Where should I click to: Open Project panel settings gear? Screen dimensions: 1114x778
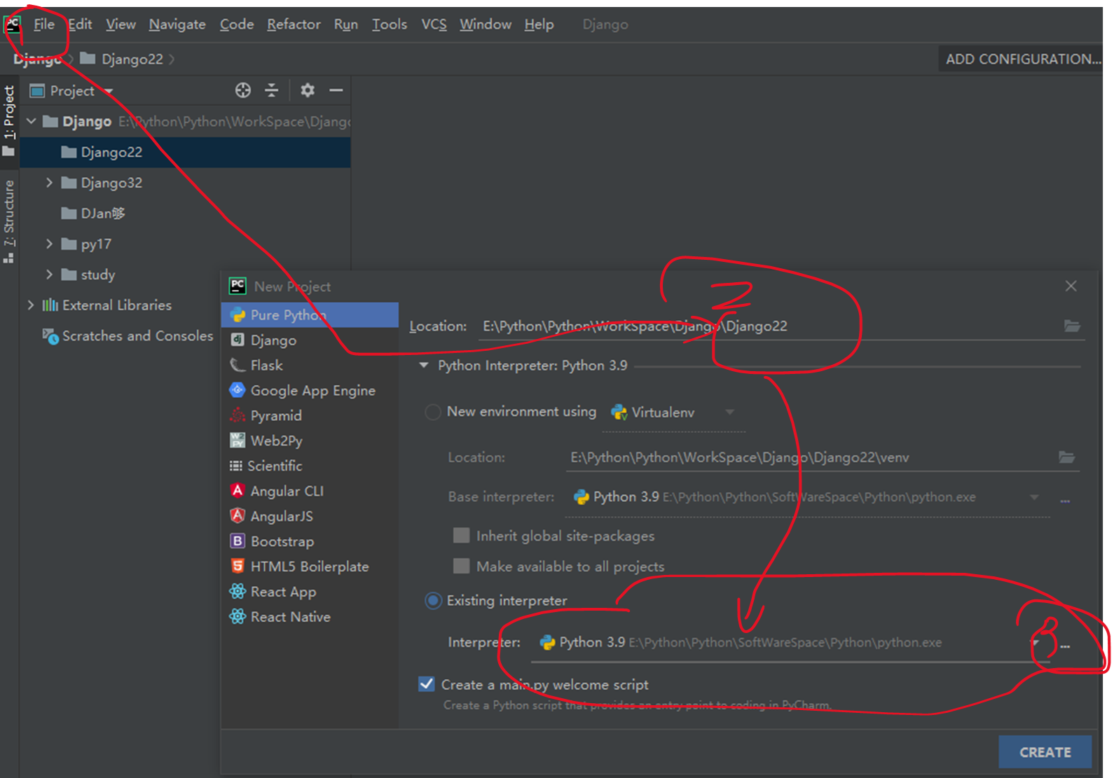point(307,90)
